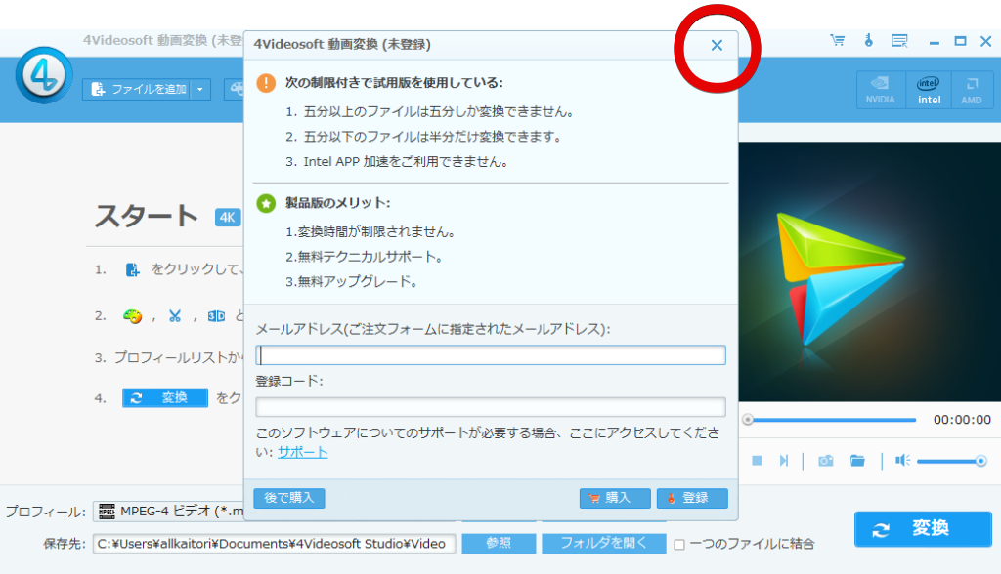Viewport: 1001px width, 574px height.
Task: Take a snapshot with camera icon
Action: click(825, 461)
